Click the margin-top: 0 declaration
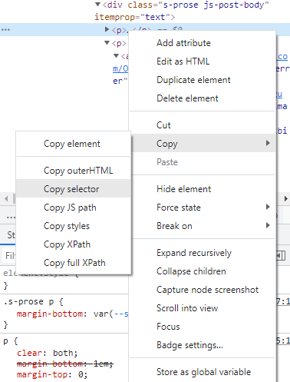Screen dimensions: 290x382 coord(52,375)
